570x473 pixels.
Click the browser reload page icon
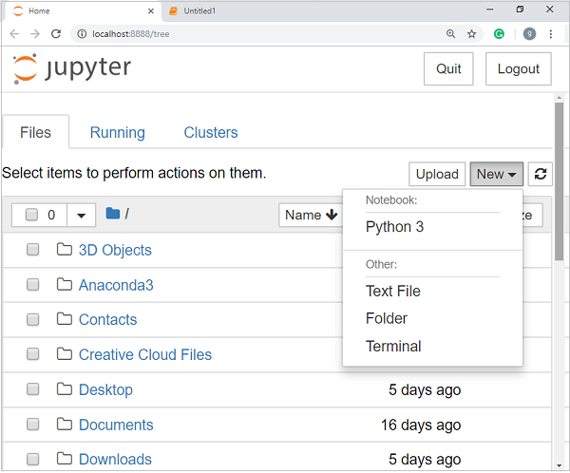56,33
